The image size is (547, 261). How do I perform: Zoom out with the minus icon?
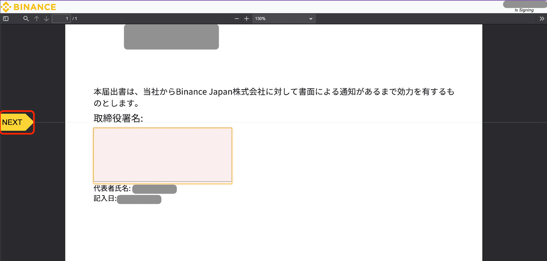pos(237,19)
